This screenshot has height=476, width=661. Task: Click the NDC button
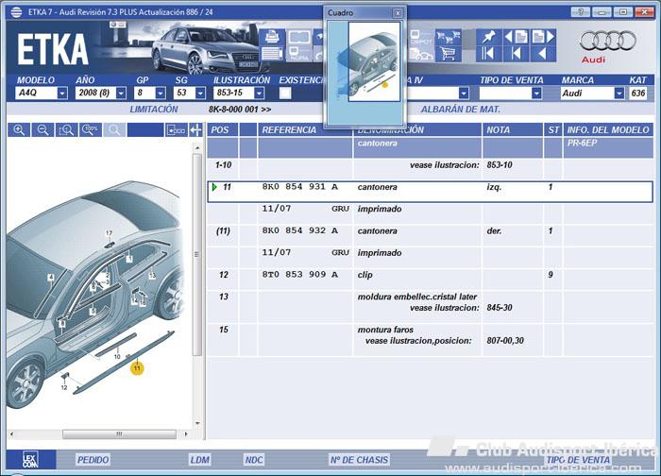tap(254, 460)
